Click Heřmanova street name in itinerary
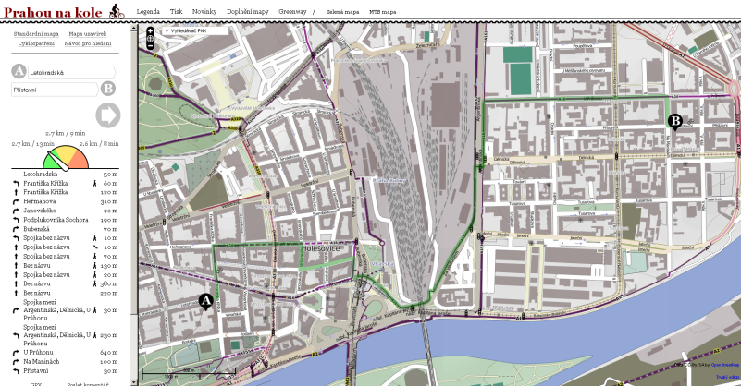 click(39, 201)
